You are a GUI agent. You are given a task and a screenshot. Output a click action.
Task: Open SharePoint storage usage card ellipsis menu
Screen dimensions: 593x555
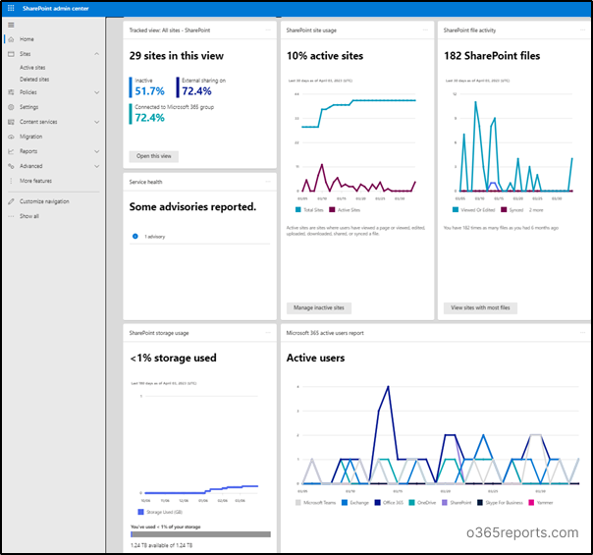268,333
